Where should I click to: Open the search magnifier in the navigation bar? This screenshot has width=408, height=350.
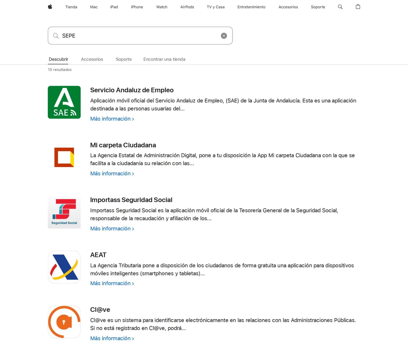click(340, 7)
